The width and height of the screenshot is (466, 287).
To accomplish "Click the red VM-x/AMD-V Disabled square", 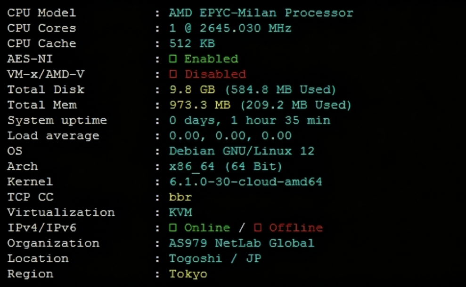I will pos(173,74).
